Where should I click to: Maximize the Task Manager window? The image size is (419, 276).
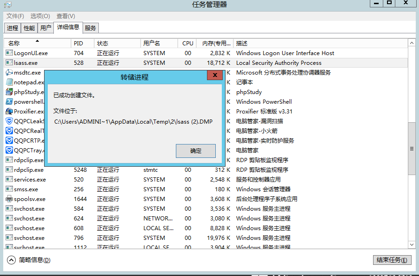[x=389, y=3]
